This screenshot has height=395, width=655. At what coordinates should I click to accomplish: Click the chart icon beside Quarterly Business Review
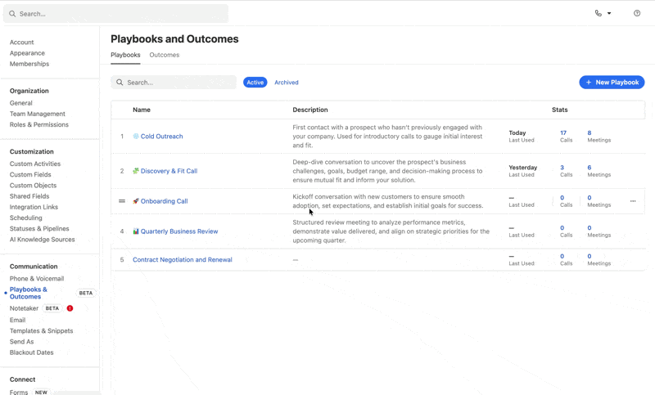tap(136, 231)
